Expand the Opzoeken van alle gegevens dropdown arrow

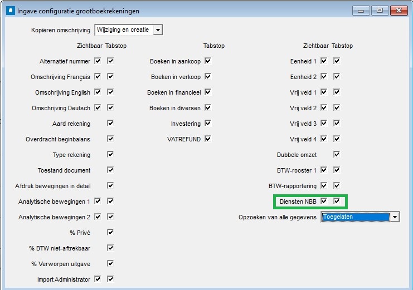pyautogui.click(x=395, y=217)
